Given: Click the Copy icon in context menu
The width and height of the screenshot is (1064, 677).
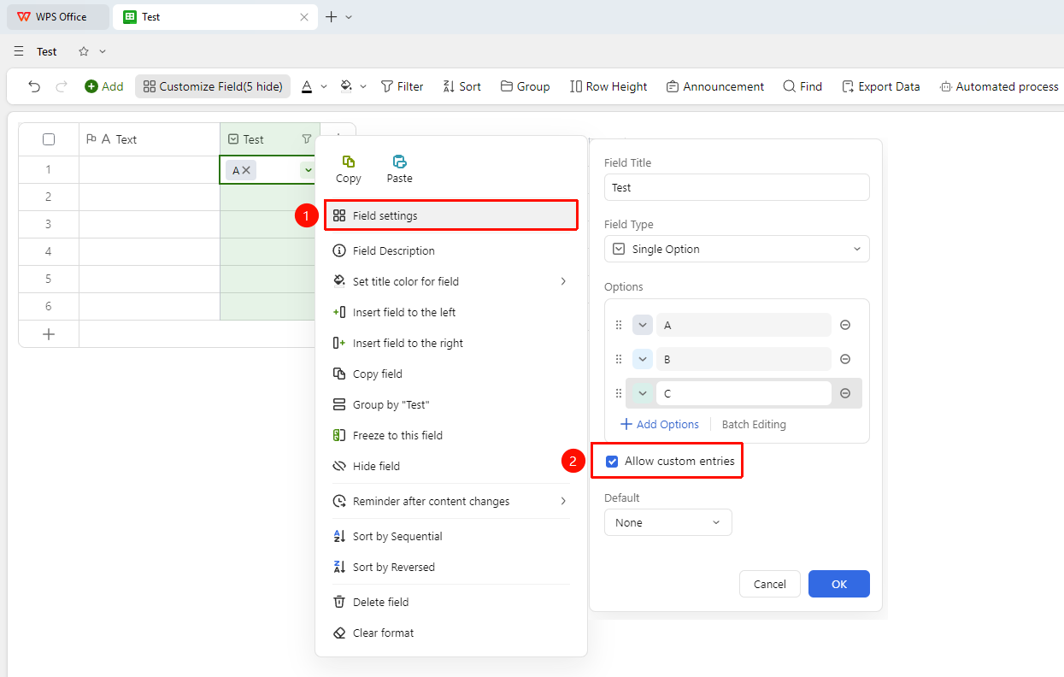Looking at the screenshot, I should tap(349, 162).
